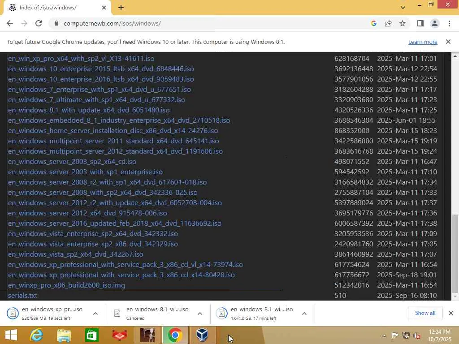The height and width of the screenshot is (344, 459).
Task: Download en_windows_7_ultimate_with_sp1_x64 iso
Action: 96,100
